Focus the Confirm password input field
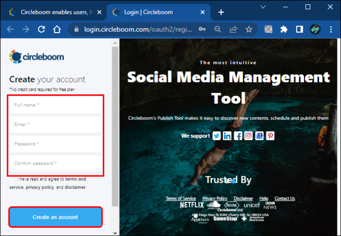The width and height of the screenshot is (341, 236). tap(55, 163)
